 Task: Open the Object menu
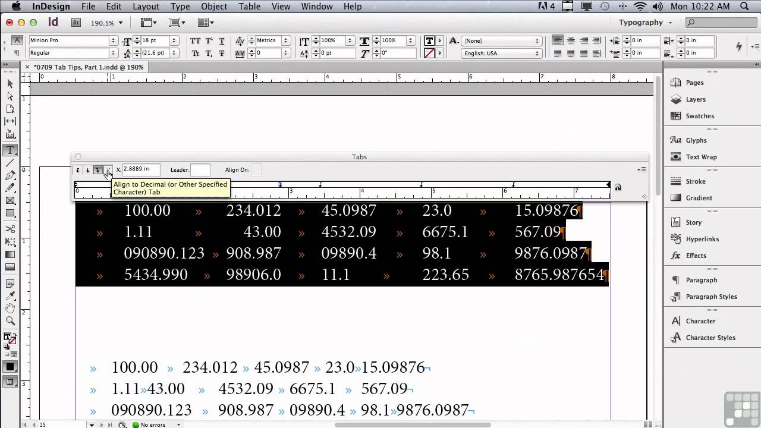214,7
